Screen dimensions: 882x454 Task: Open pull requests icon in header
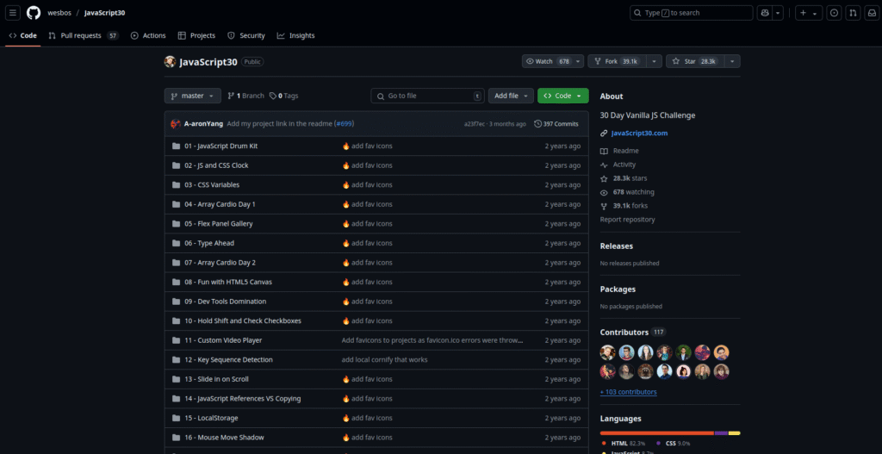coord(853,13)
